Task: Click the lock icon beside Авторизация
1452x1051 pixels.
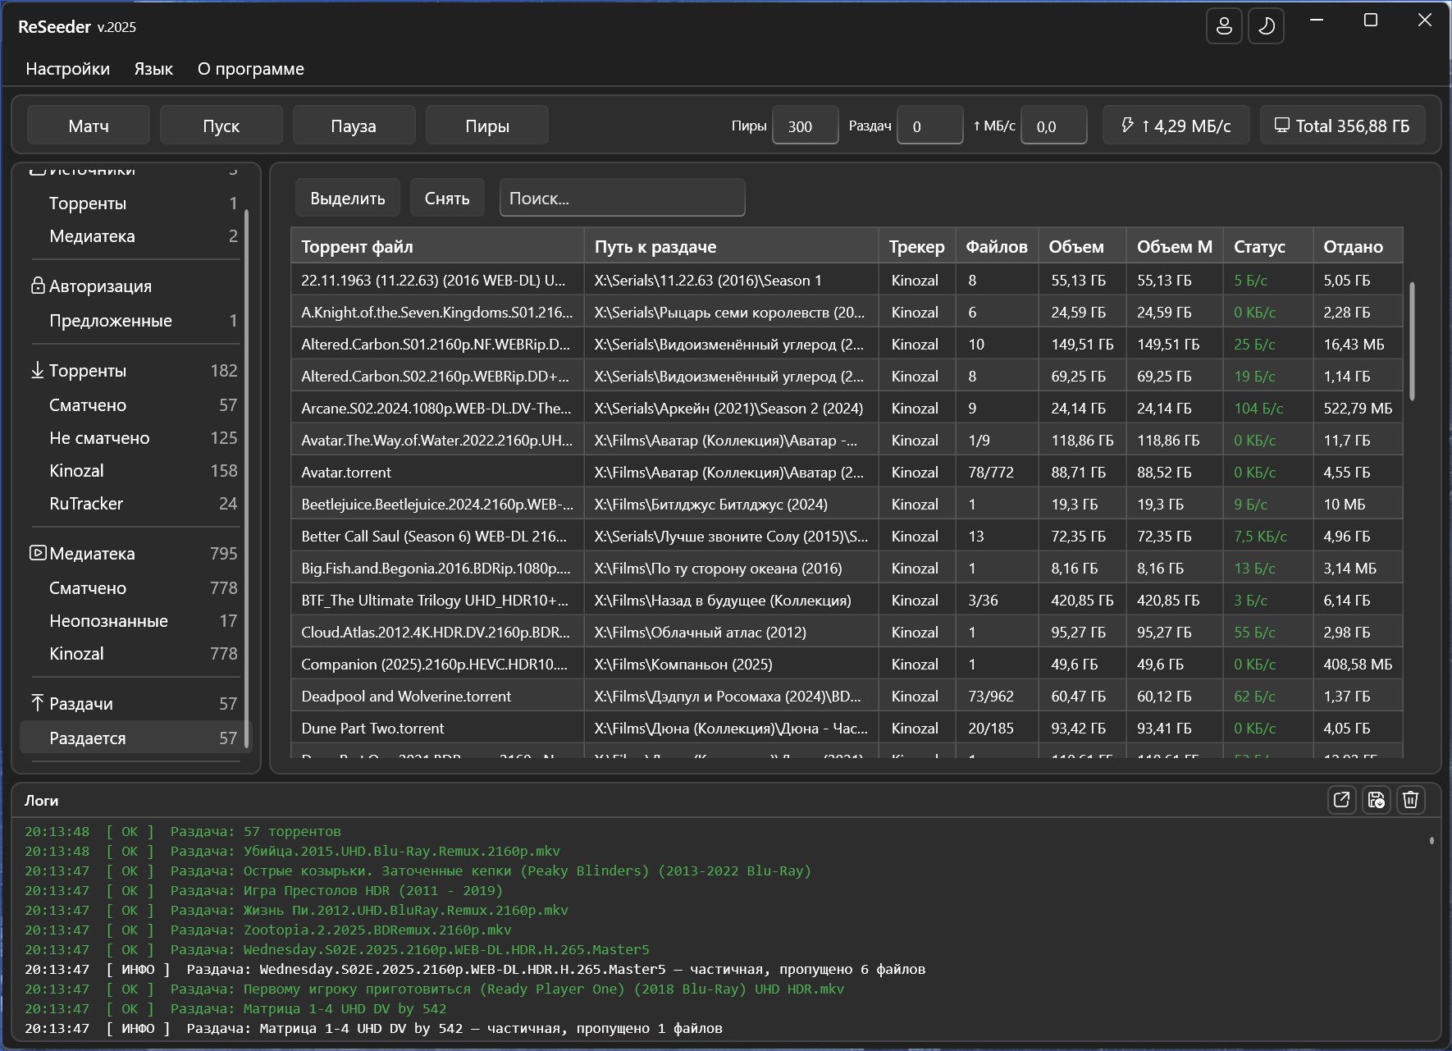Action: coord(37,286)
